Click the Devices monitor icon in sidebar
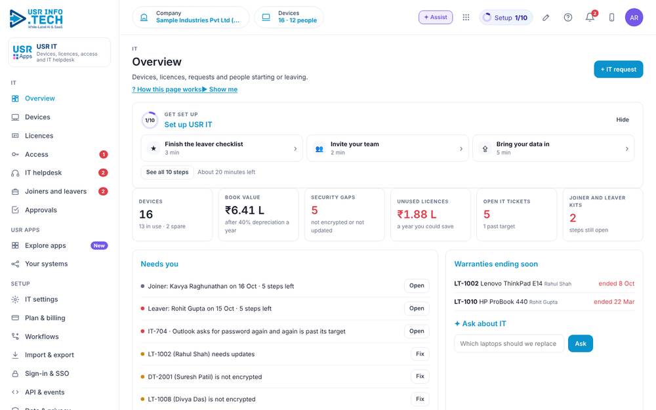Image resolution: width=656 pixels, height=410 pixels. [15, 117]
